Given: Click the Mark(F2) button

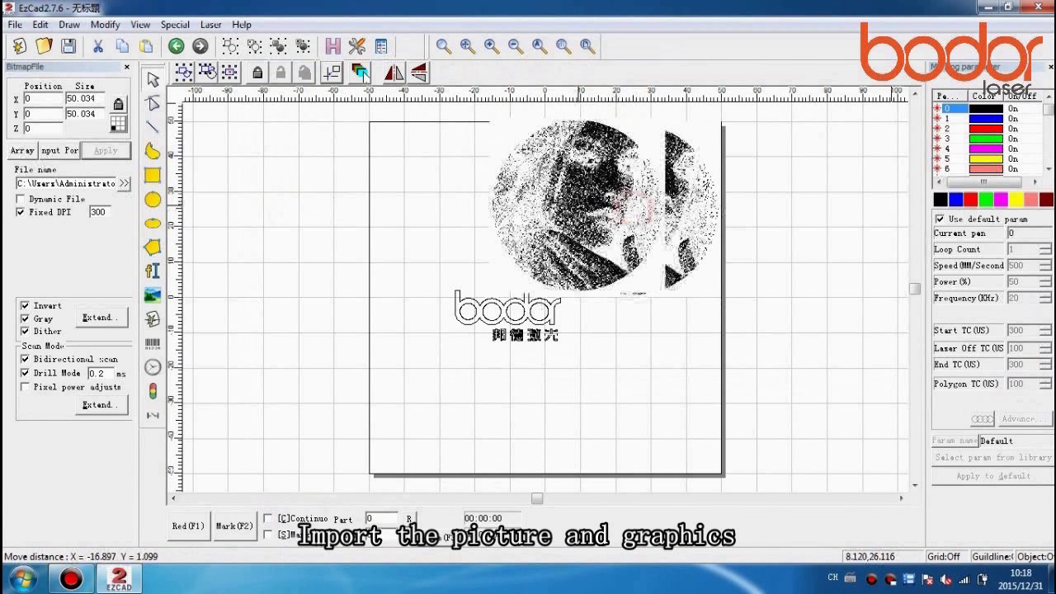Looking at the screenshot, I should tap(234, 526).
